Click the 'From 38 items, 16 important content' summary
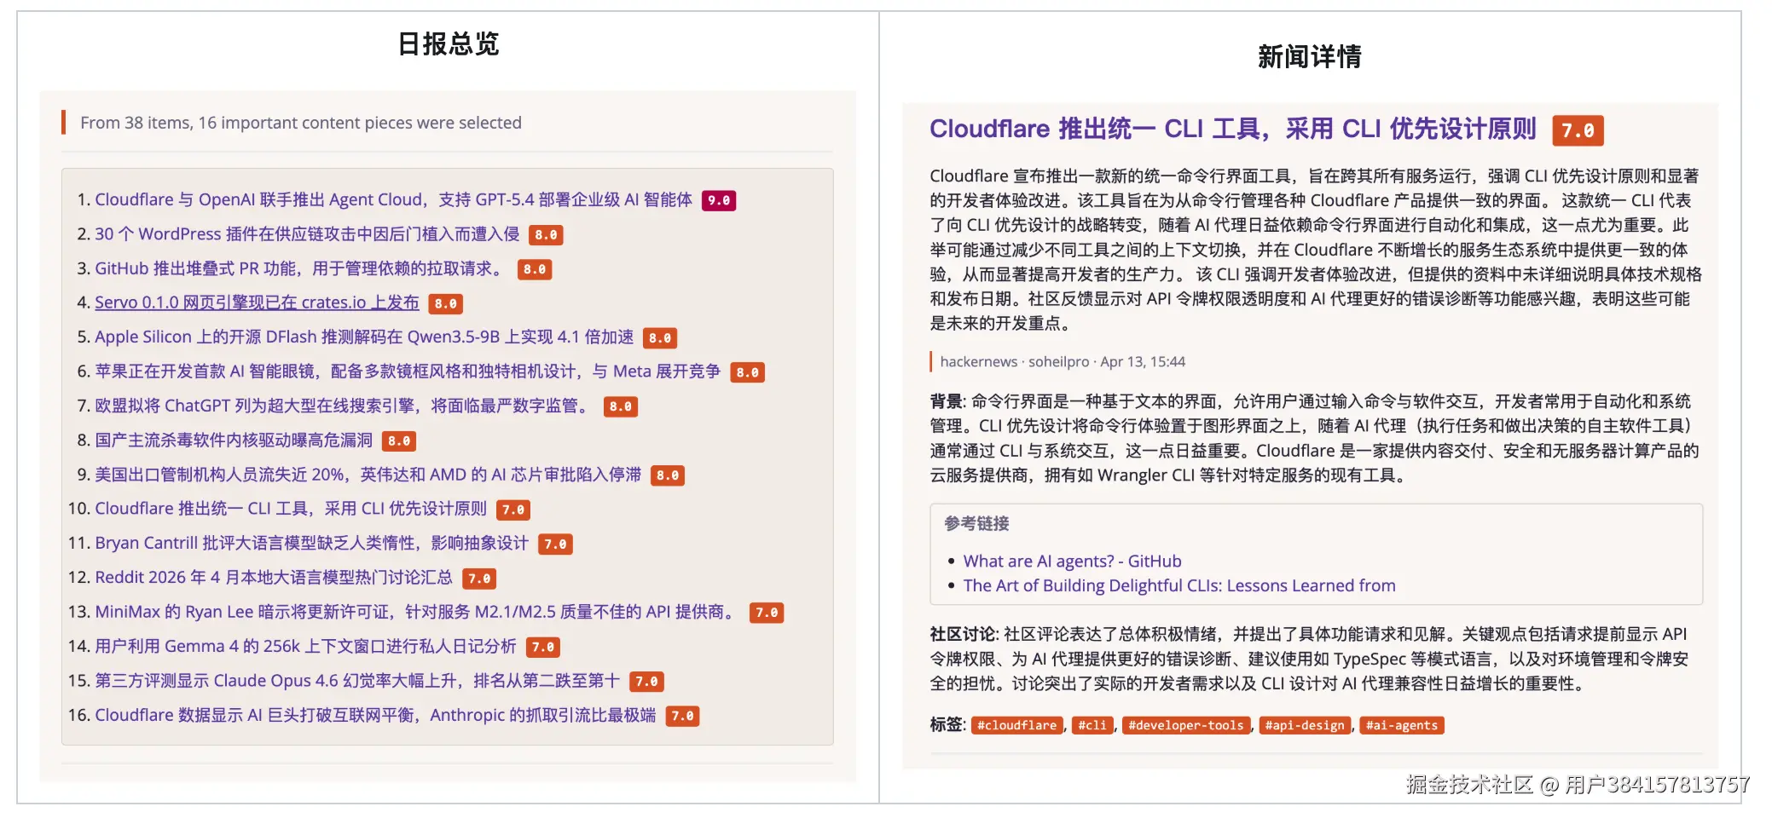The height and width of the screenshot is (818, 1772). pyautogui.click(x=301, y=123)
